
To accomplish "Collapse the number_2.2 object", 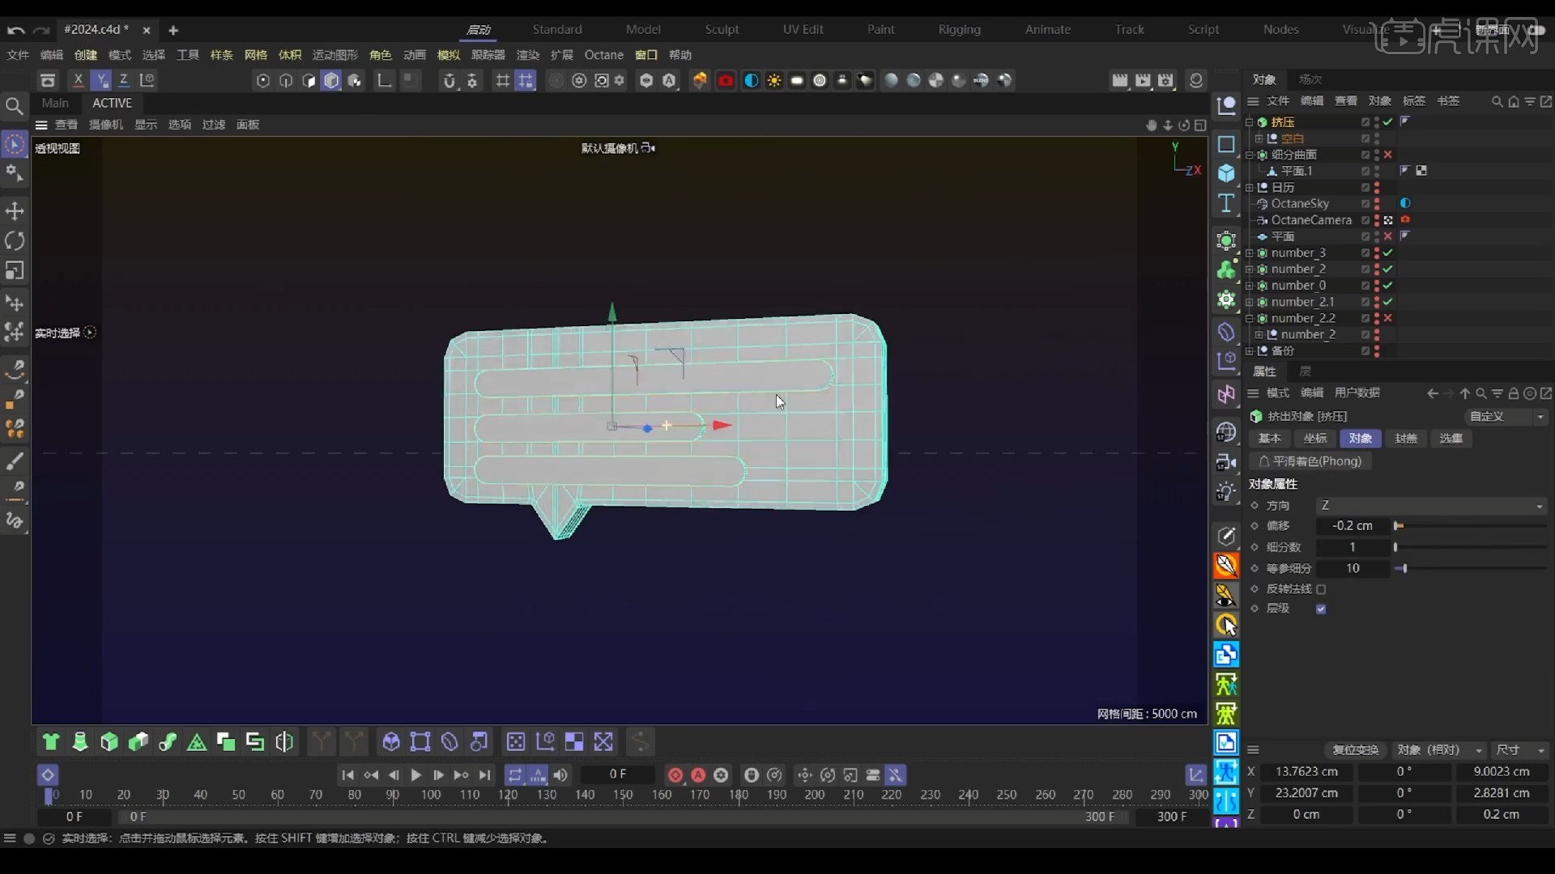I will click(x=1250, y=318).
